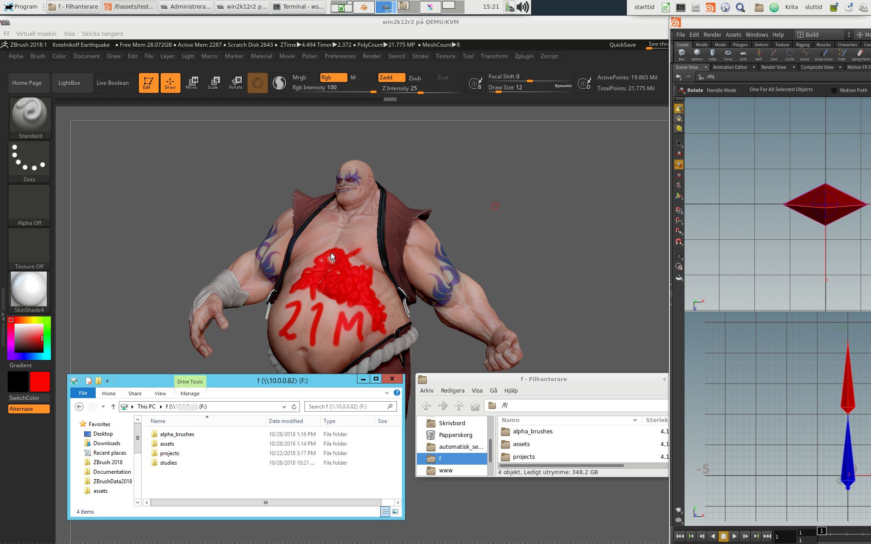871x544 pixels.
Task: Toggle the Rgb paint mode in ZBrush
Action: point(333,78)
